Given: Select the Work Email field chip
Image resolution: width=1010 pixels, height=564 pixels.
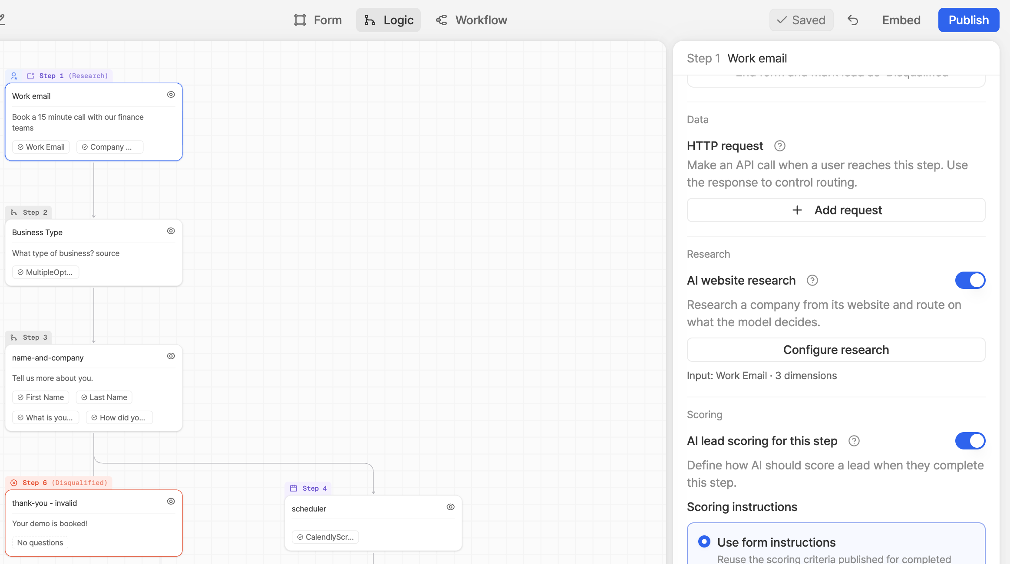Looking at the screenshot, I should pos(41,147).
